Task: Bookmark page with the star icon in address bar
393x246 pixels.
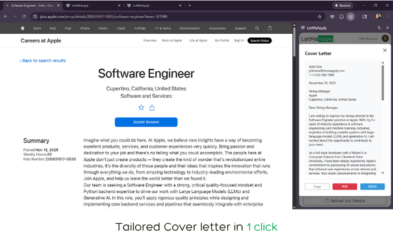Action: click(x=319, y=17)
